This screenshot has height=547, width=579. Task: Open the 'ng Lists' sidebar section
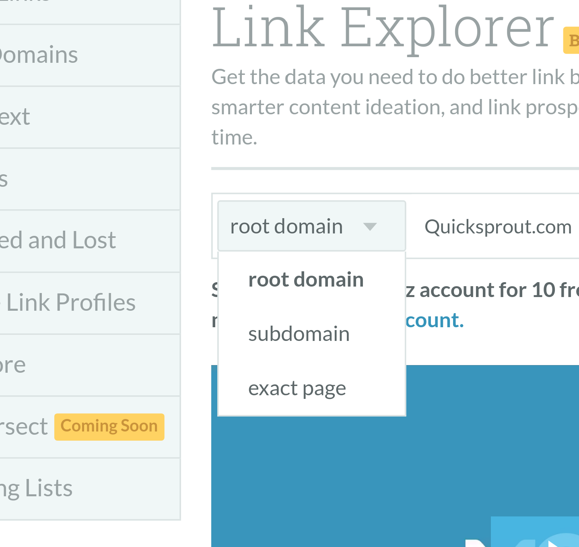coord(90,489)
